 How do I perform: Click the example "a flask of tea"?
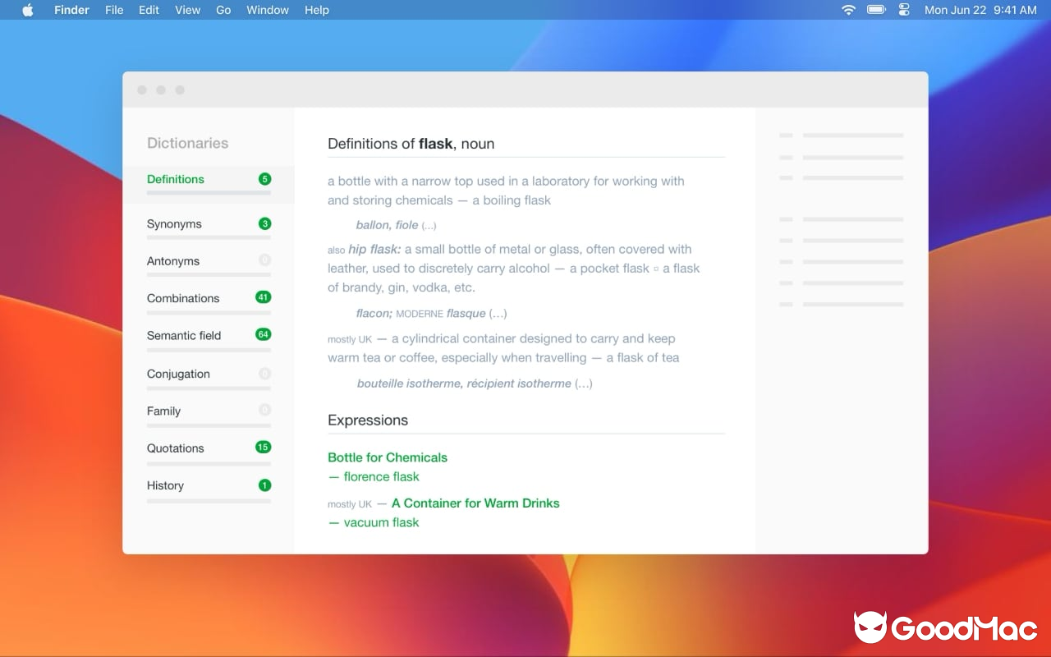coord(643,357)
